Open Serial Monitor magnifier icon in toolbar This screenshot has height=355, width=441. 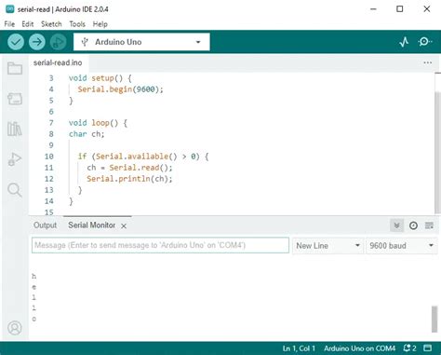(x=425, y=42)
